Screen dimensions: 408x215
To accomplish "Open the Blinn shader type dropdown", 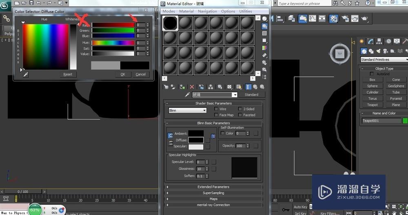I will click(x=188, y=110).
